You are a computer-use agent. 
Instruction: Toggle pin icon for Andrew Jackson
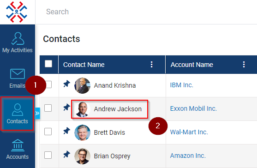click(67, 107)
